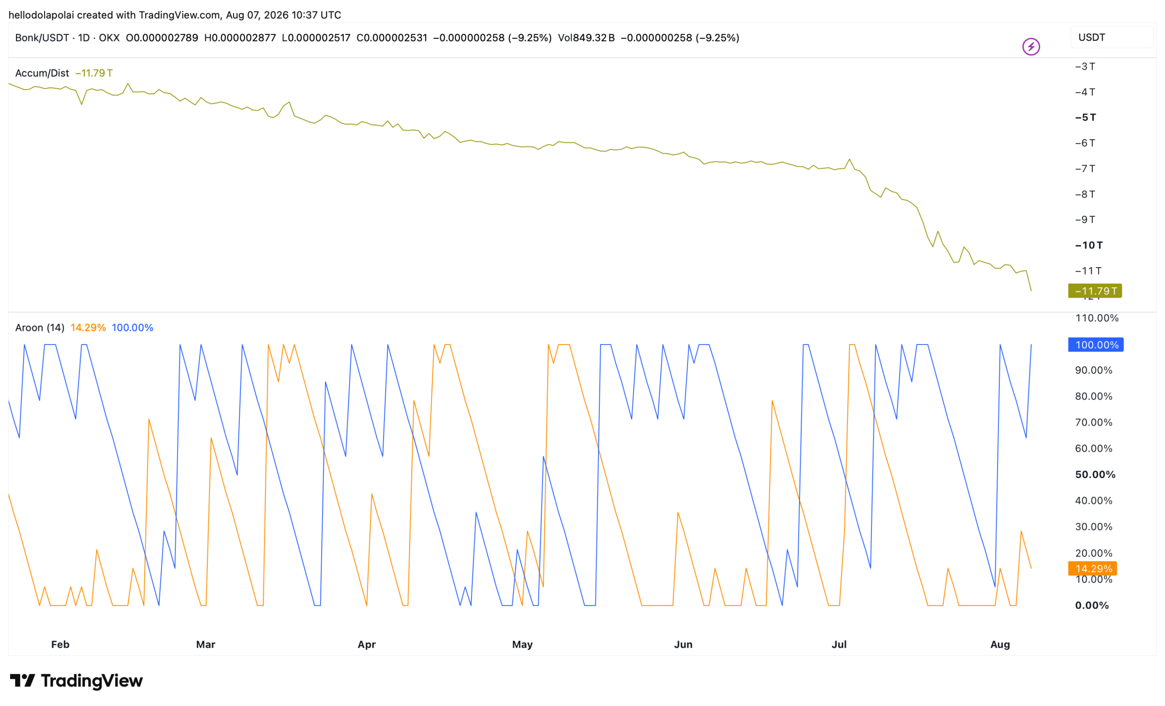Click the 90.00% Aroon axis label

[x=1093, y=370]
